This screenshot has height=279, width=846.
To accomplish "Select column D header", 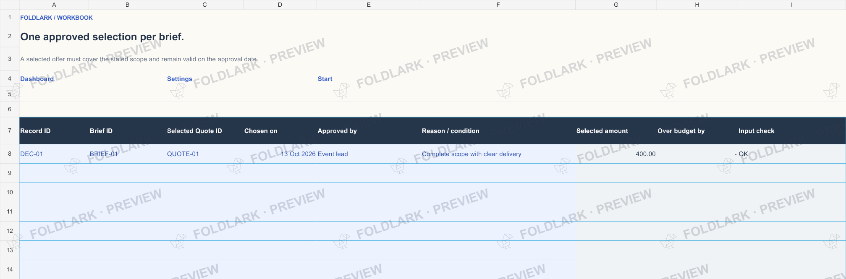I will (x=280, y=5).
